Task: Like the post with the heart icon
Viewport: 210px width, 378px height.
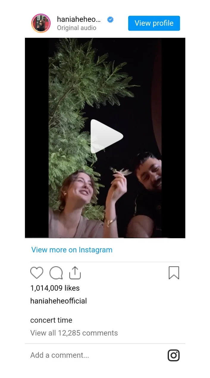Action: coord(37,273)
